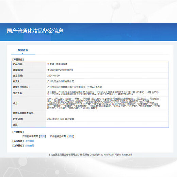Click the filing date 2024-01-09
The image size is (177, 177).
pyautogui.click(x=53, y=76)
